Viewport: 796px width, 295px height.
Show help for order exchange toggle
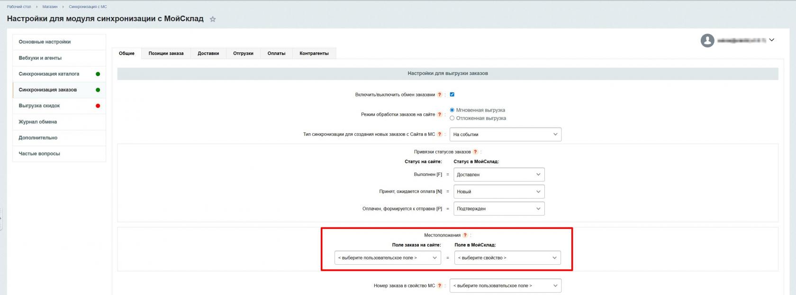[x=440, y=95]
